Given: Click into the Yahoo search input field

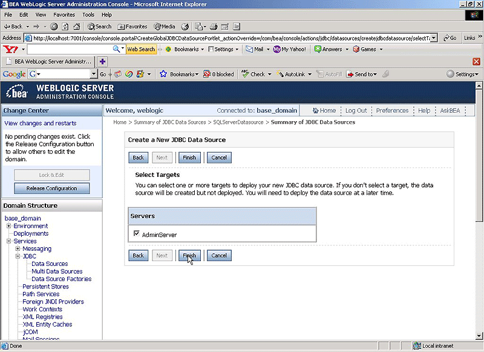Looking at the screenshot, I should tap(70, 49).
